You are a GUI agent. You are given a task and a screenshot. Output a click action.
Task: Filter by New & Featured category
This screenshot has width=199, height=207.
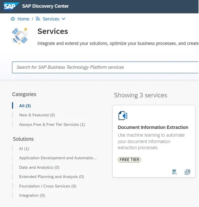(x=37, y=115)
